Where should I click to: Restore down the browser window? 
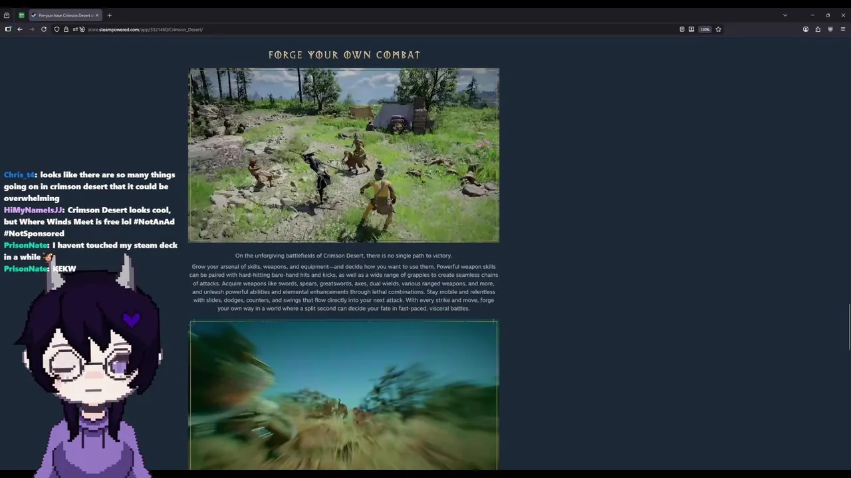tap(828, 15)
